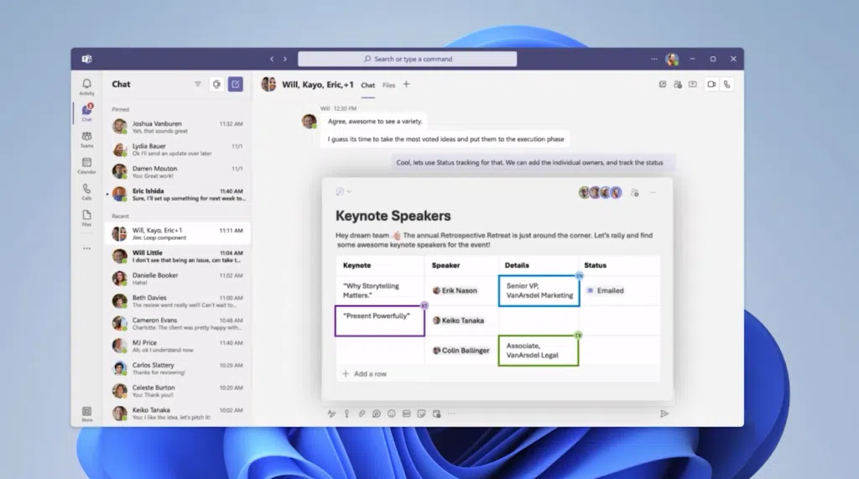The width and height of the screenshot is (859, 479).
Task: Click the Erik Nason speaker cell
Action: point(461,290)
